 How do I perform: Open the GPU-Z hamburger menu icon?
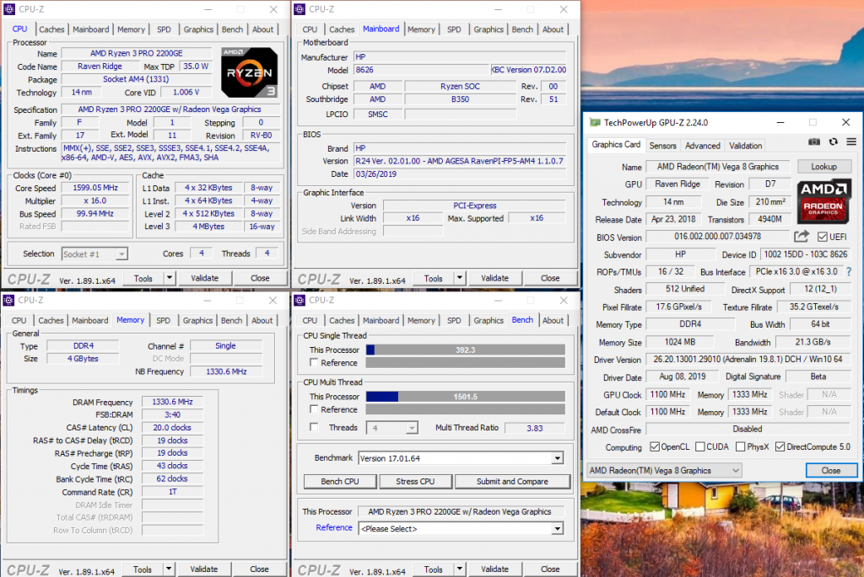click(851, 142)
